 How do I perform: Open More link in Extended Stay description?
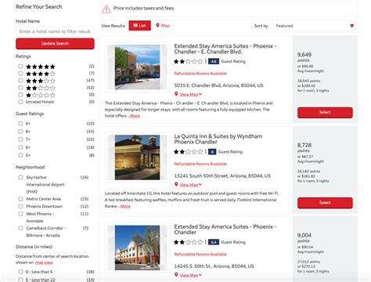coord(135,116)
